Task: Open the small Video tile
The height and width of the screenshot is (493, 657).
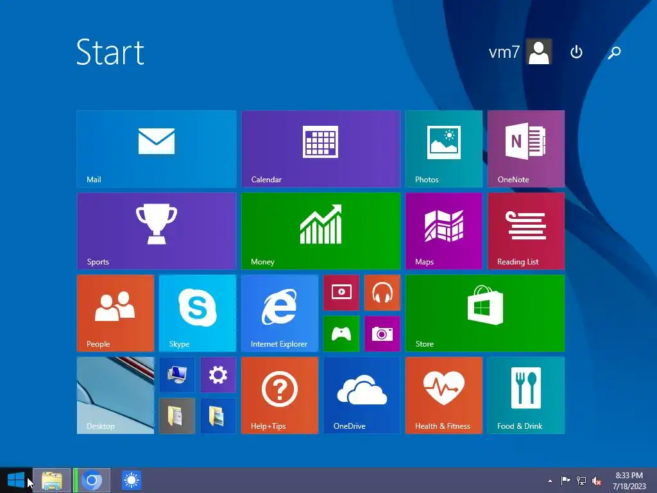Action: (x=341, y=293)
